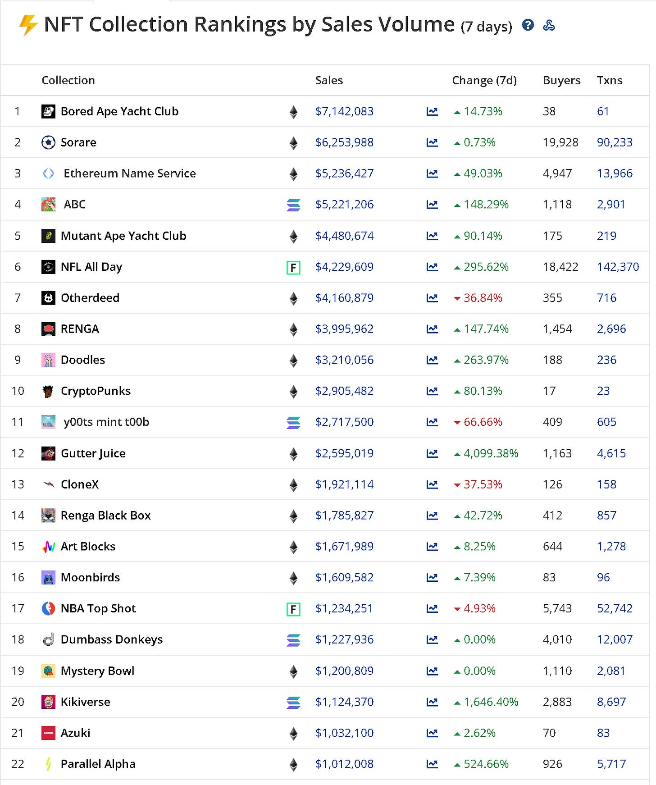Open NFL All Day sales chart icon

point(432,267)
